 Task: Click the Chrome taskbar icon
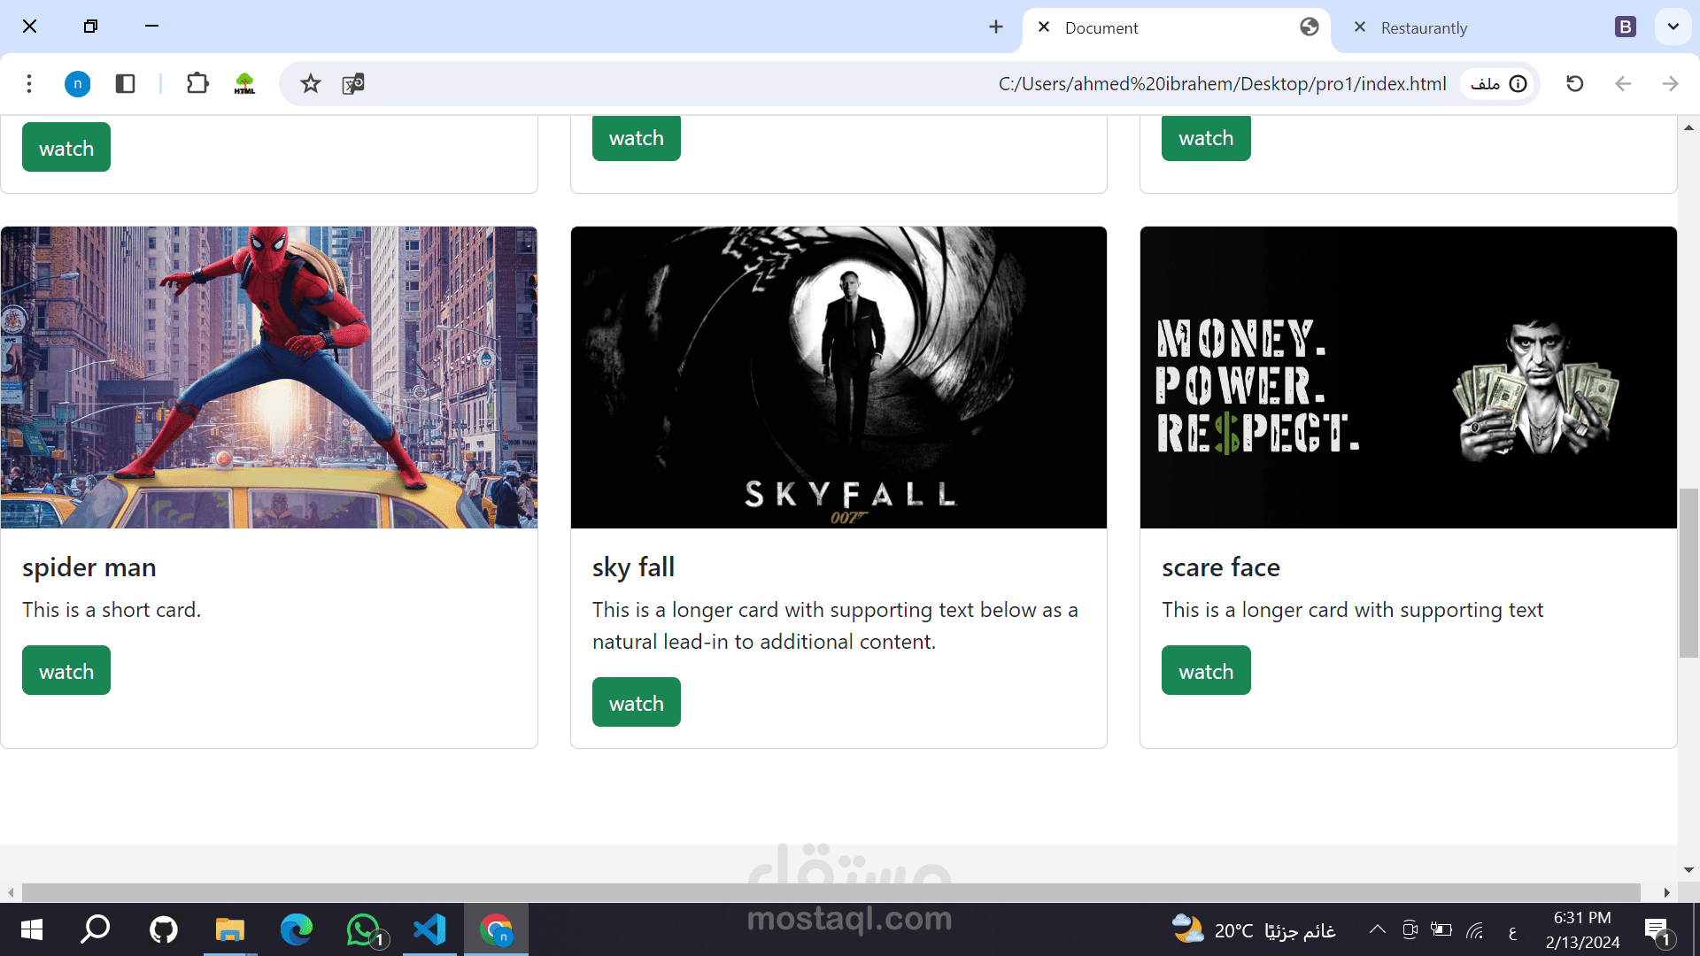coord(496,929)
